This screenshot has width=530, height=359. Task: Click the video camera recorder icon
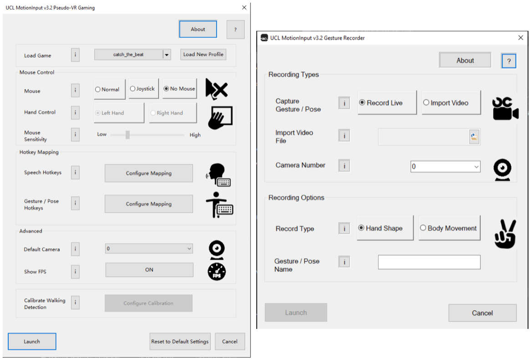[505, 108]
